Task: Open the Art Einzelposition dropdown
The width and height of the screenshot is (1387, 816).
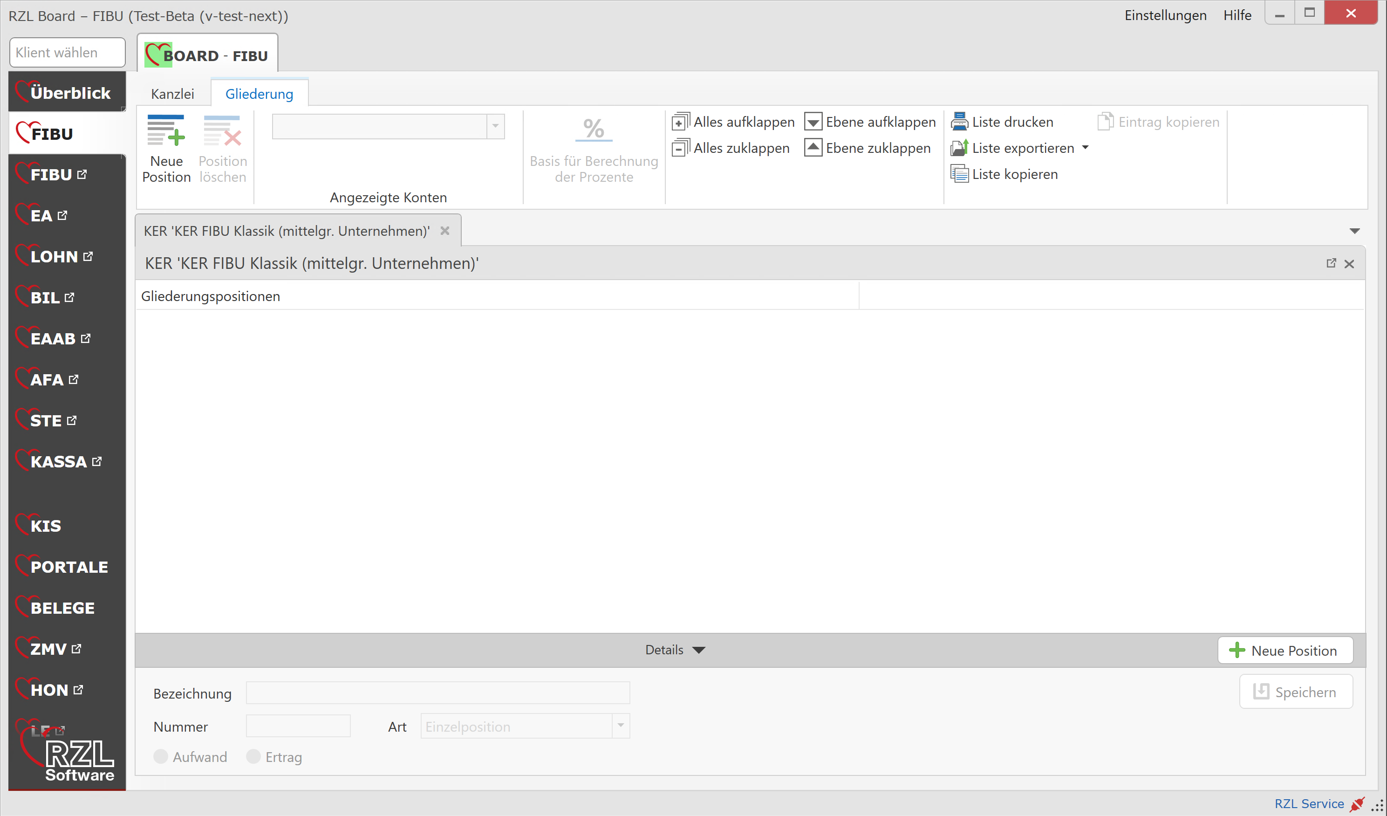Action: point(620,726)
